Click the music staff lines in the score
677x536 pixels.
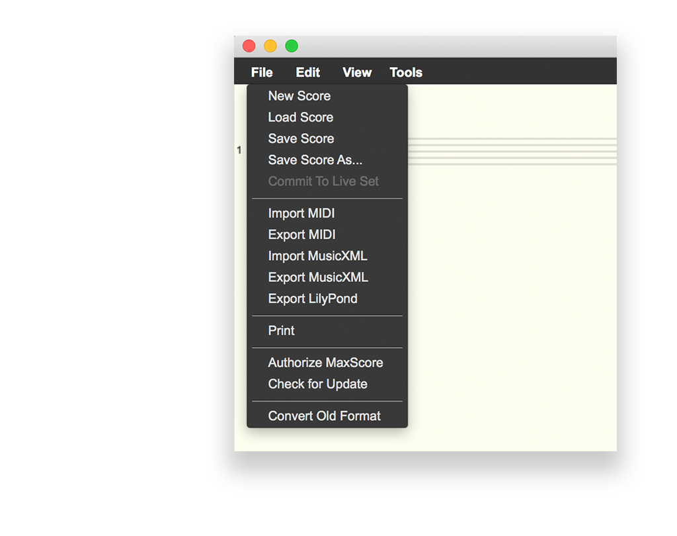pos(512,152)
